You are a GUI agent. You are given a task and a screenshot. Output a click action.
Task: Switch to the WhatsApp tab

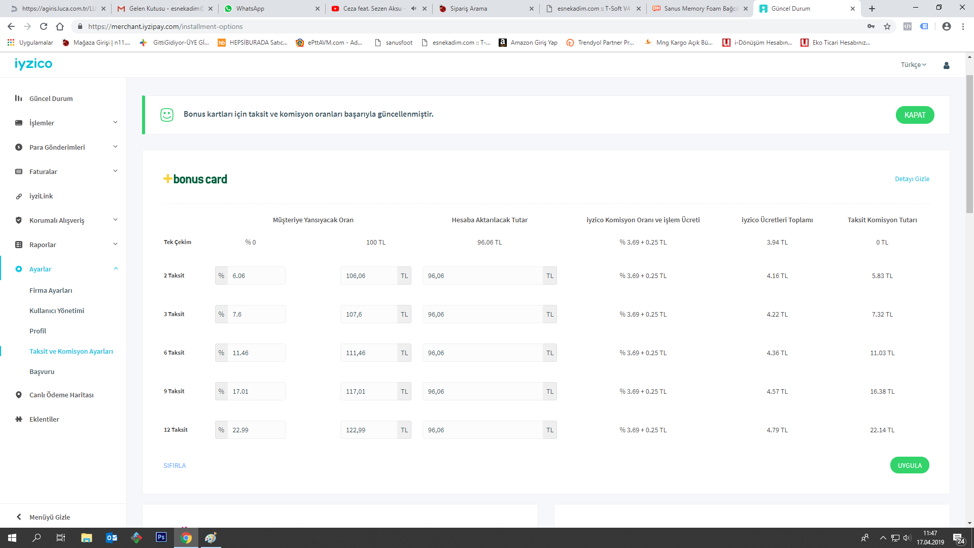point(271,9)
